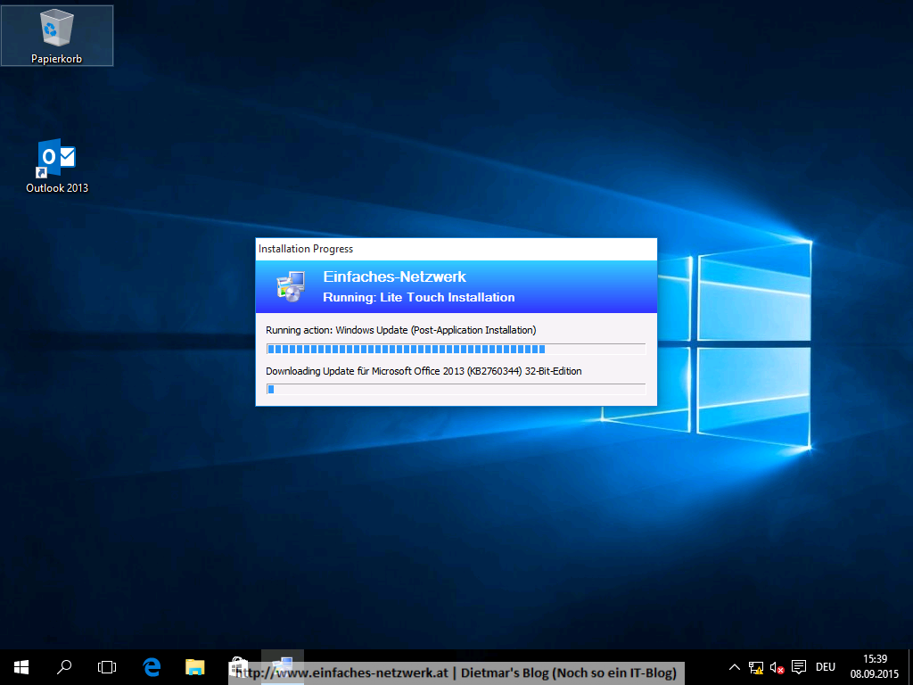Viewport: 913px width, 685px height.
Task: Open the Windows Start menu
Action: (x=21, y=667)
